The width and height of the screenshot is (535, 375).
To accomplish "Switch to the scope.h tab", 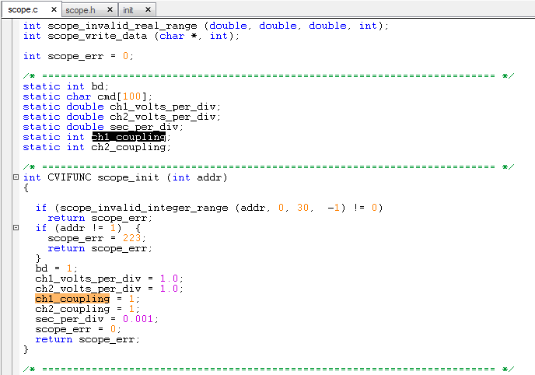I will [x=80, y=10].
